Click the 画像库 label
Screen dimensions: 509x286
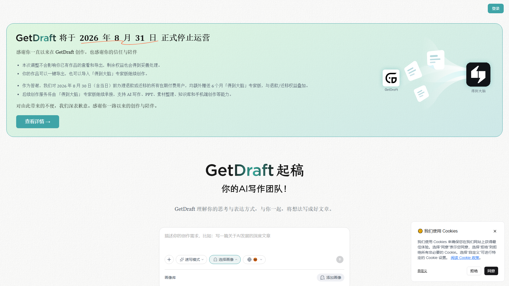click(x=170, y=278)
